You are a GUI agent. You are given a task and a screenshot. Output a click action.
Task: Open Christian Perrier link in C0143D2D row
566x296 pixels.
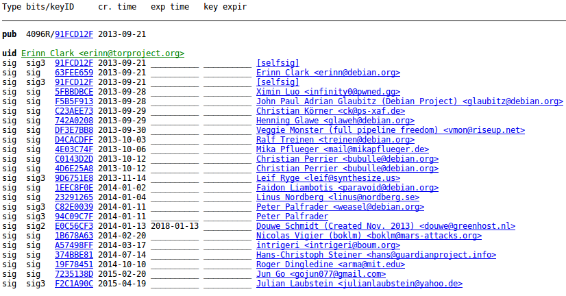[x=347, y=159]
